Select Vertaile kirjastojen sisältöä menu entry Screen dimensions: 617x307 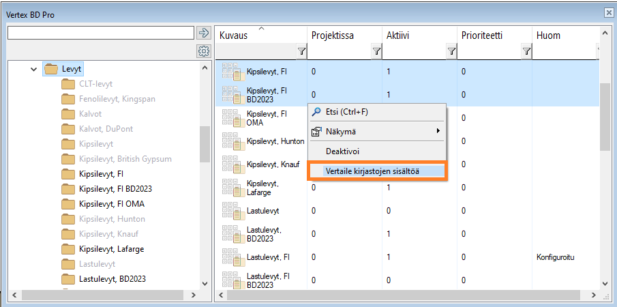(x=372, y=171)
